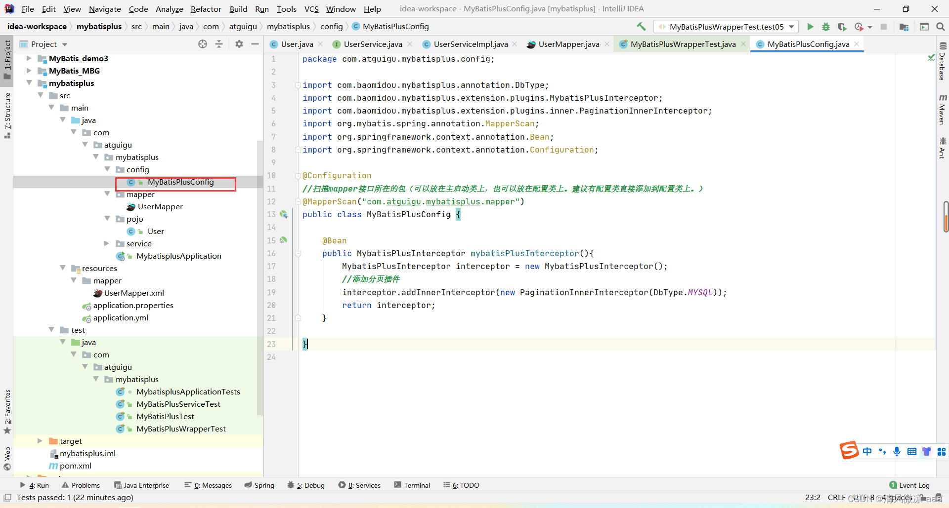The height and width of the screenshot is (508, 949).
Task: Click the Locate/Select Opened File target icon
Action: (x=203, y=44)
